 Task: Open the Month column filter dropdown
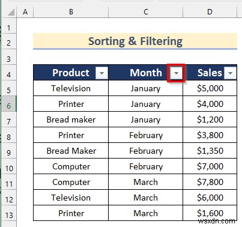click(176, 73)
